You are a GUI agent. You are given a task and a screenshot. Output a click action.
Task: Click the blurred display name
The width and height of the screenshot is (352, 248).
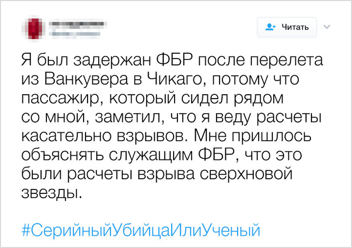pos(77,23)
